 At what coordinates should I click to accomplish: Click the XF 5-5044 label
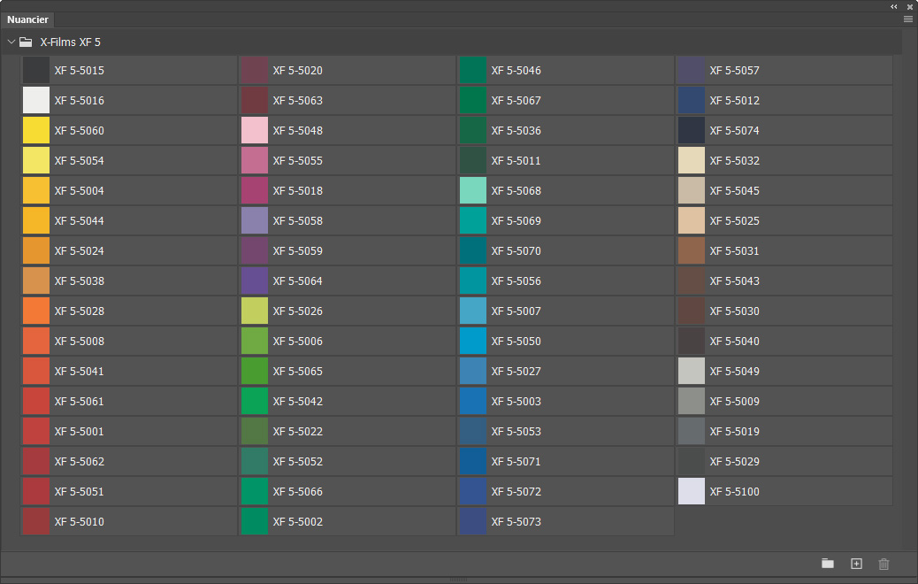pos(79,221)
